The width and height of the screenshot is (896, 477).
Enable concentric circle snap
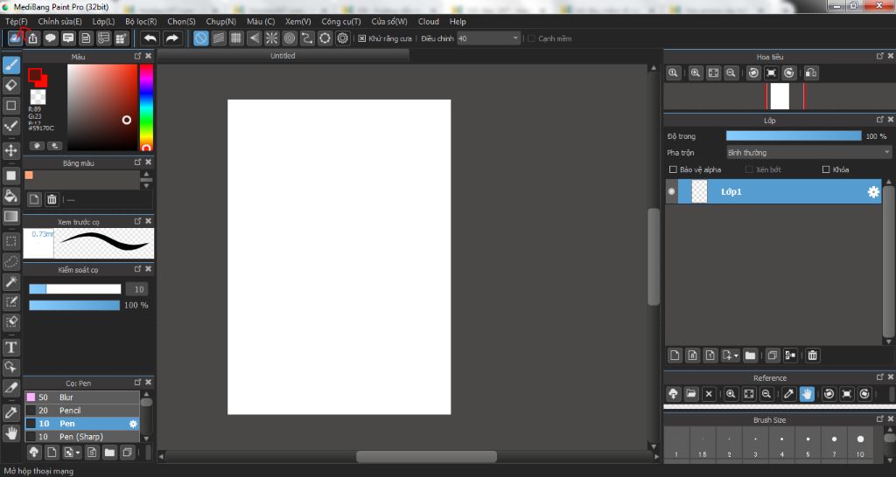(x=290, y=38)
